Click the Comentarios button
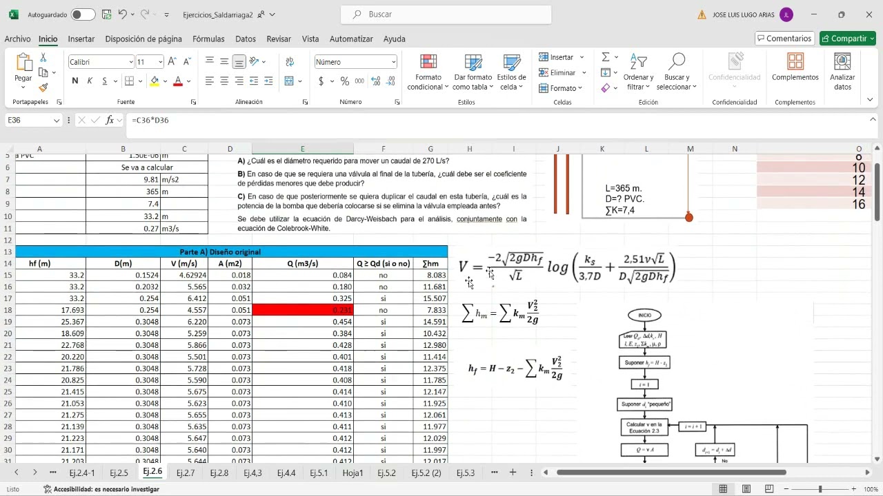The width and height of the screenshot is (883, 496). [x=784, y=39]
